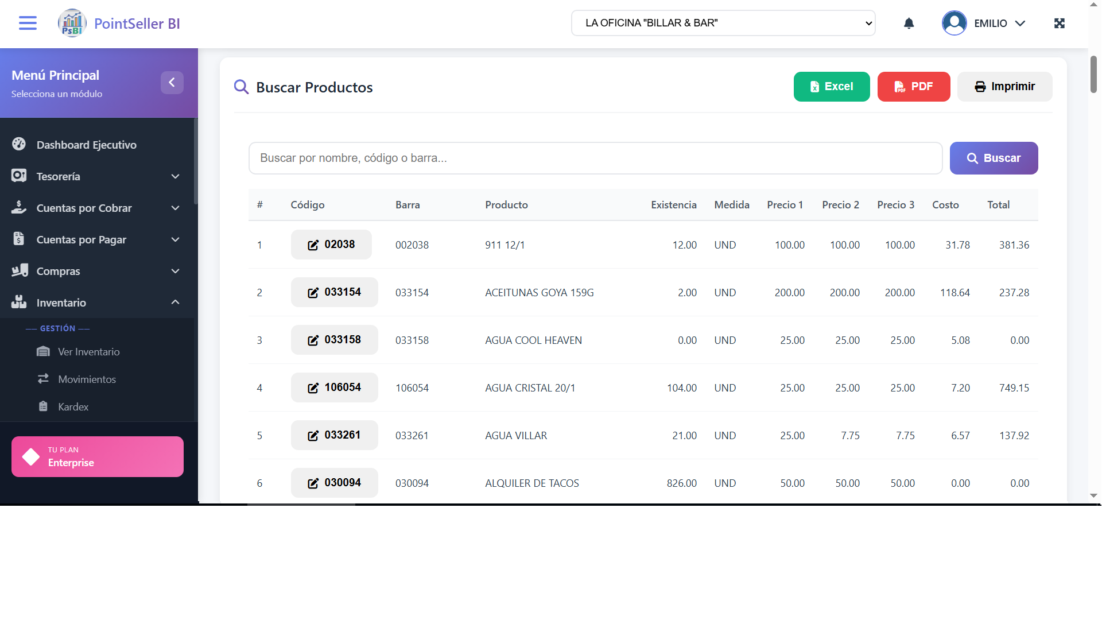Click the PointSeller BI logo
Viewport: 1102px width, 620px height.
click(x=72, y=24)
